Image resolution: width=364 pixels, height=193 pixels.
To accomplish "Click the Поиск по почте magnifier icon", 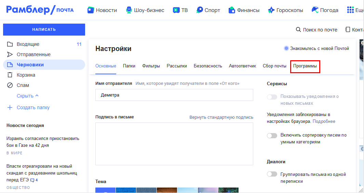I will pos(298,30).
